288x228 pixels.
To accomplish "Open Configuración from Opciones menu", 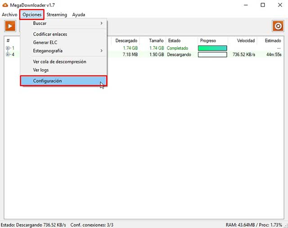I will [x=63, y=81].
